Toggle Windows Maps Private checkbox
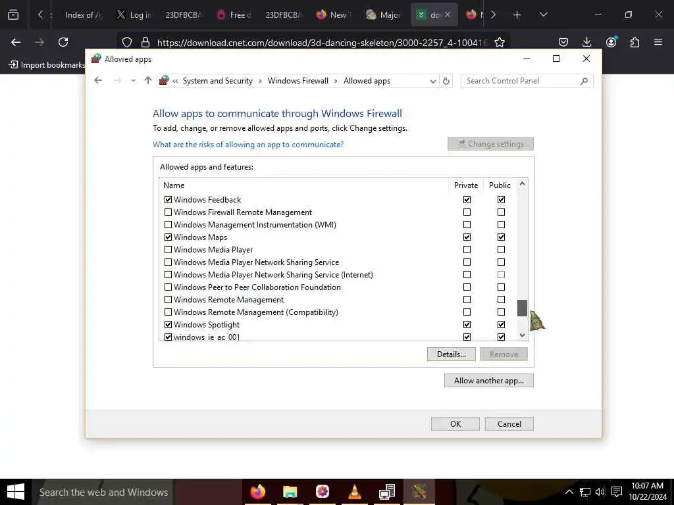 click(x=467, y=237)
